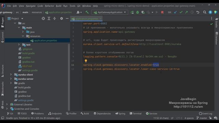Screen dimensions: 219x123
Task: Collapse the resources folder in the tree
Action: [x=23, y=36]
